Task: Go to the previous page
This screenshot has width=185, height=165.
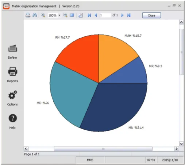Action: tap(96, 15)
